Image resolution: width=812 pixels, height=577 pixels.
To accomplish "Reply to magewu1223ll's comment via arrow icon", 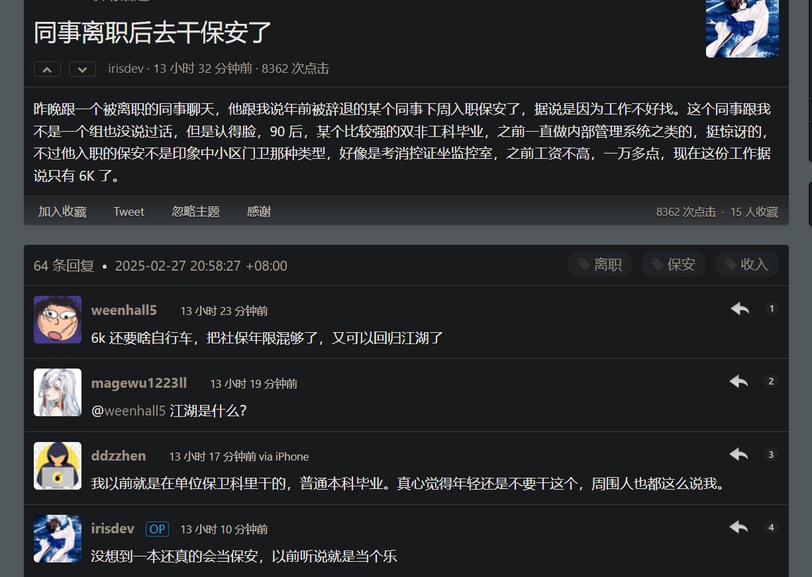I will point(738,381).
